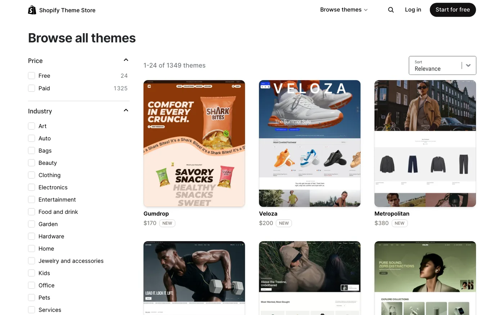
Task: Tick the Services industry checkbox
Action: click(x=32, y=310)
